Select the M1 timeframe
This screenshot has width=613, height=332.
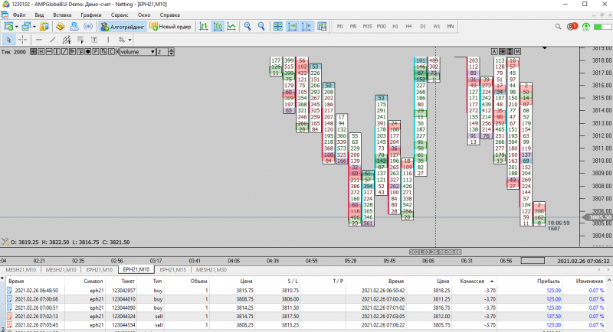click(x=340, y=27)
